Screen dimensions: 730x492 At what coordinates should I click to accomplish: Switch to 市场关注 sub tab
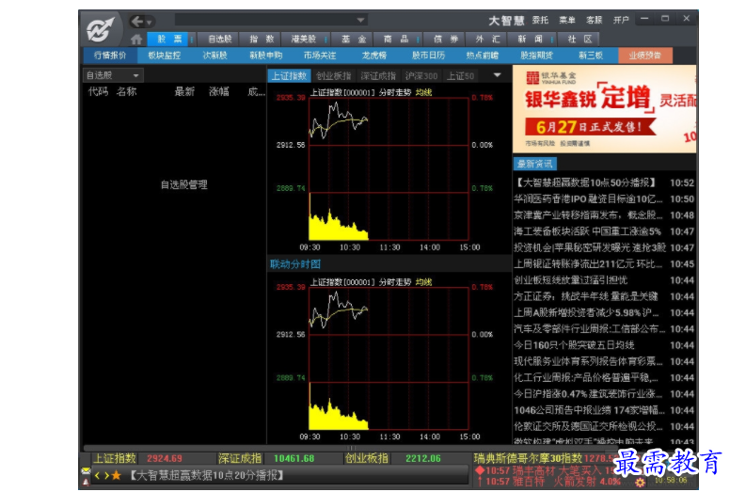pos(320,56)
